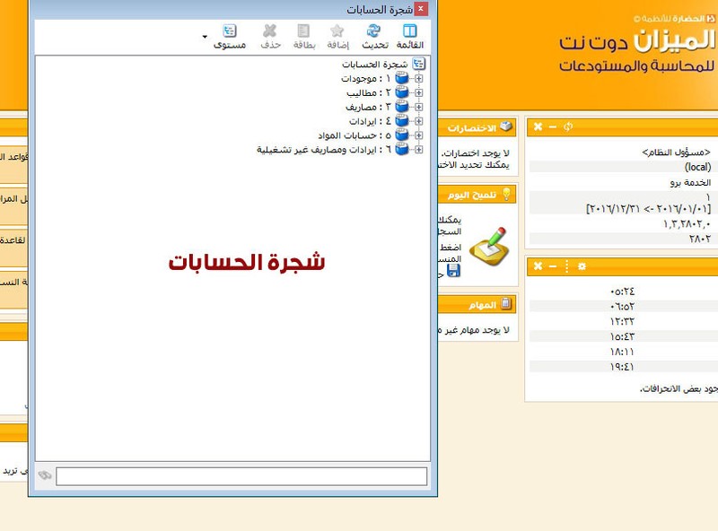
Task: Click the database icon of حسابات المواد
Action: point(401,135)
